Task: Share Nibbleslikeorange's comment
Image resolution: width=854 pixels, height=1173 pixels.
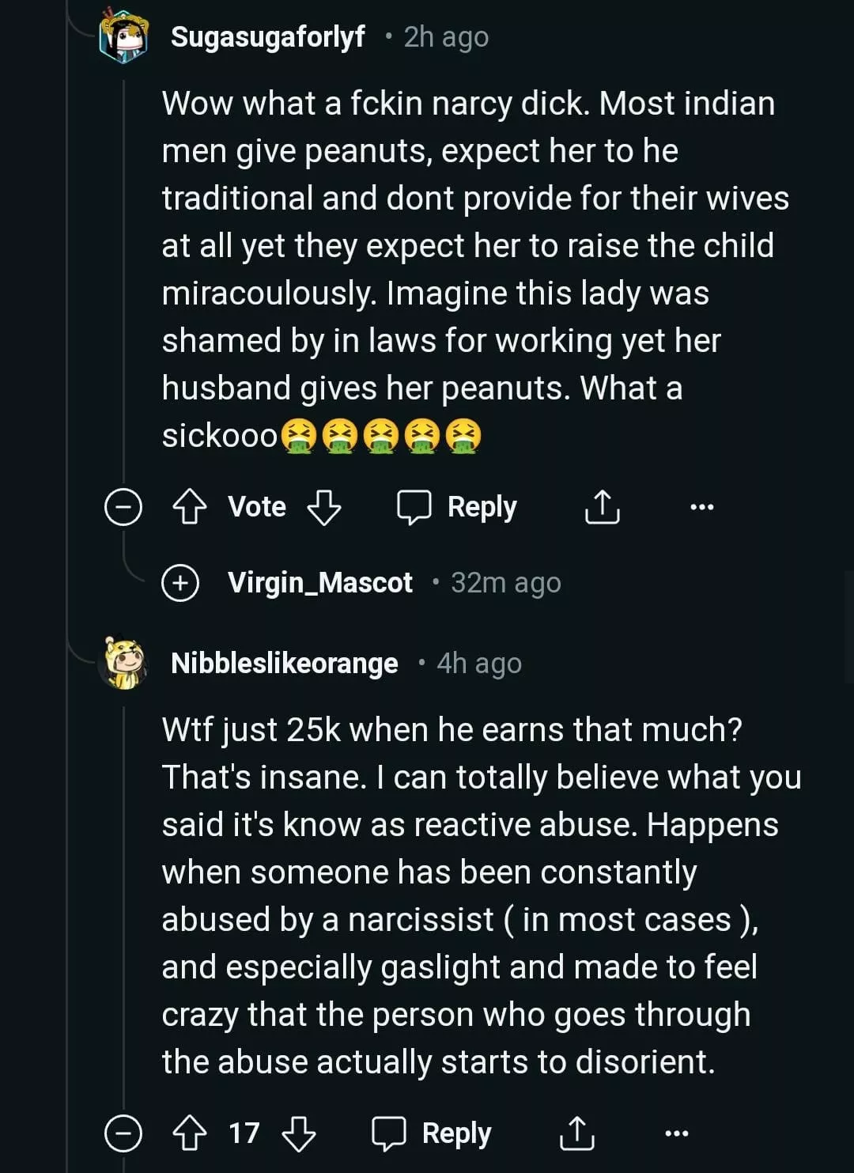Action: [577, 1133]
